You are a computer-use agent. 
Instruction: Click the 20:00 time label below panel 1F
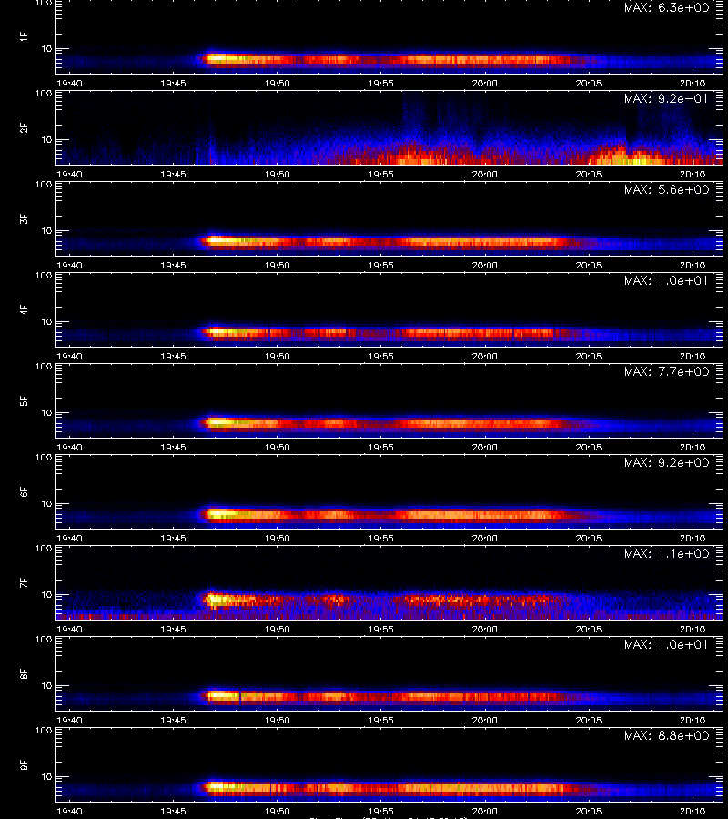tap(485, 83)
